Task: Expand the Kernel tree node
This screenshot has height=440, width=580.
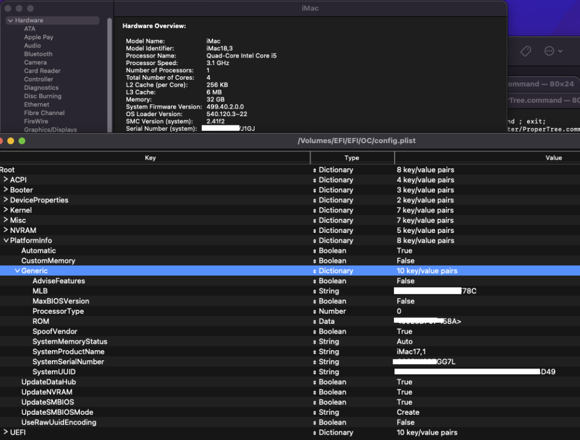Action: [5, 210]
